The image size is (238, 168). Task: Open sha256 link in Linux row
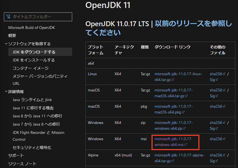click(x=217, y=74)
